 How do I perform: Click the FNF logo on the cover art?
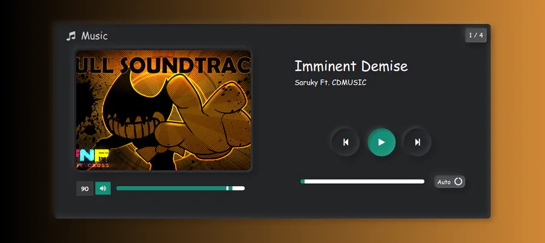tap(93, 155)
